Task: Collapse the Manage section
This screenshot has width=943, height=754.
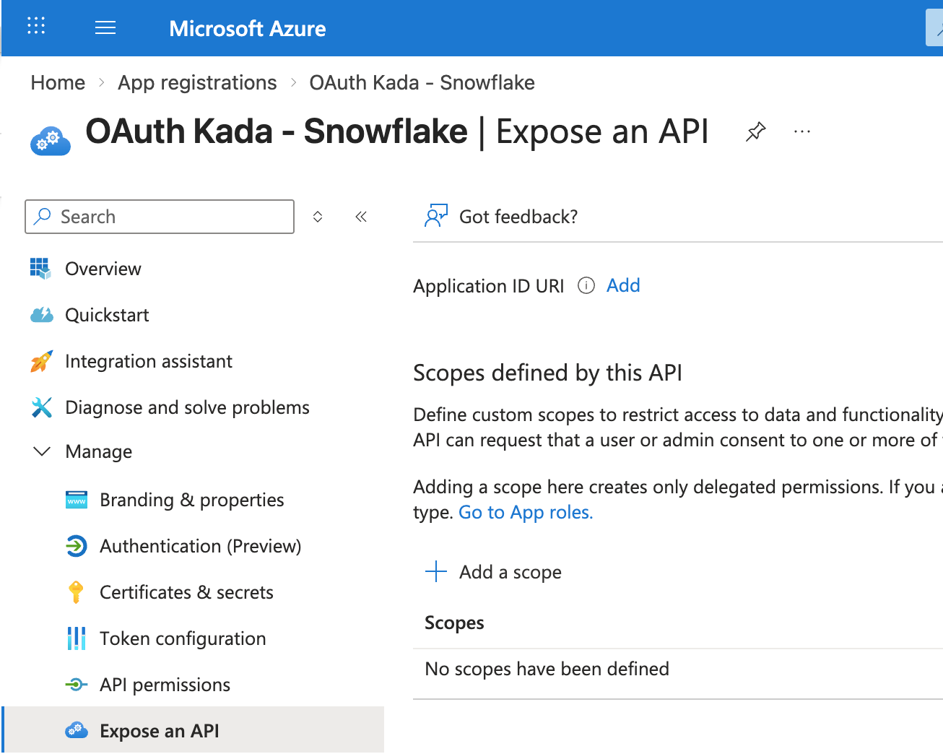Action: tap(42, 451)
